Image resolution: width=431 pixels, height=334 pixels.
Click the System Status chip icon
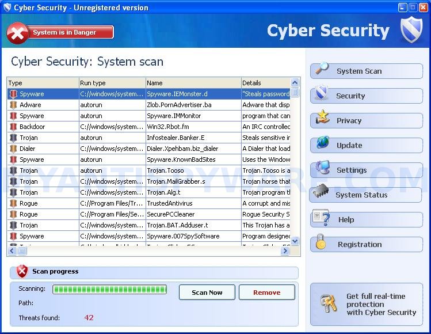(320, 191)
